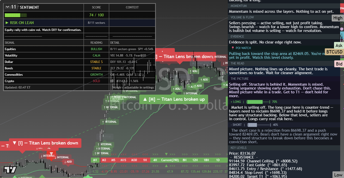This screenshot has width=344, height=178.
Task: Select the M15 timeframe cell
Action: (x=123, y=160)
